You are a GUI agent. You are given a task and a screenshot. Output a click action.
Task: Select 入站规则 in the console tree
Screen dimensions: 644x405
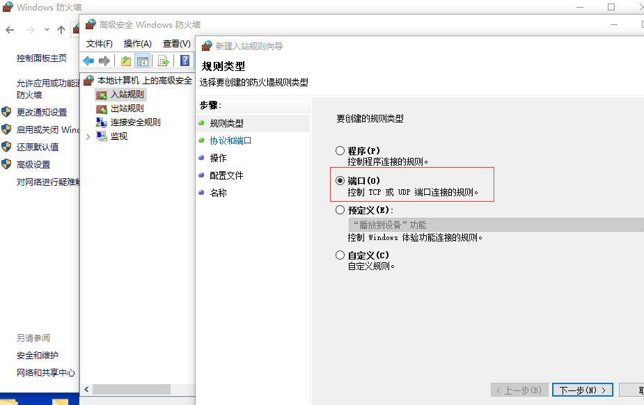pyautogui.click(x=127, y=94)
